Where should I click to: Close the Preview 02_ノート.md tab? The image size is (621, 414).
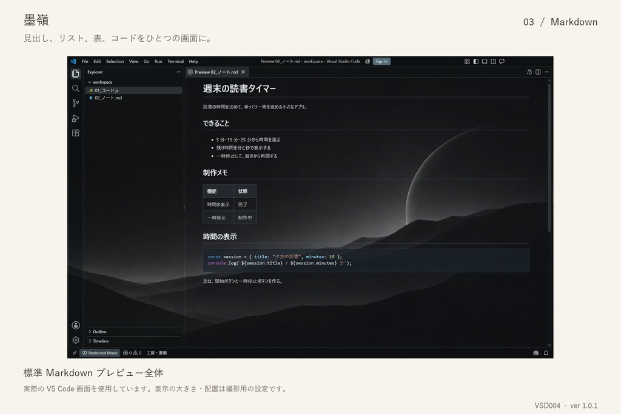(243, 72)
